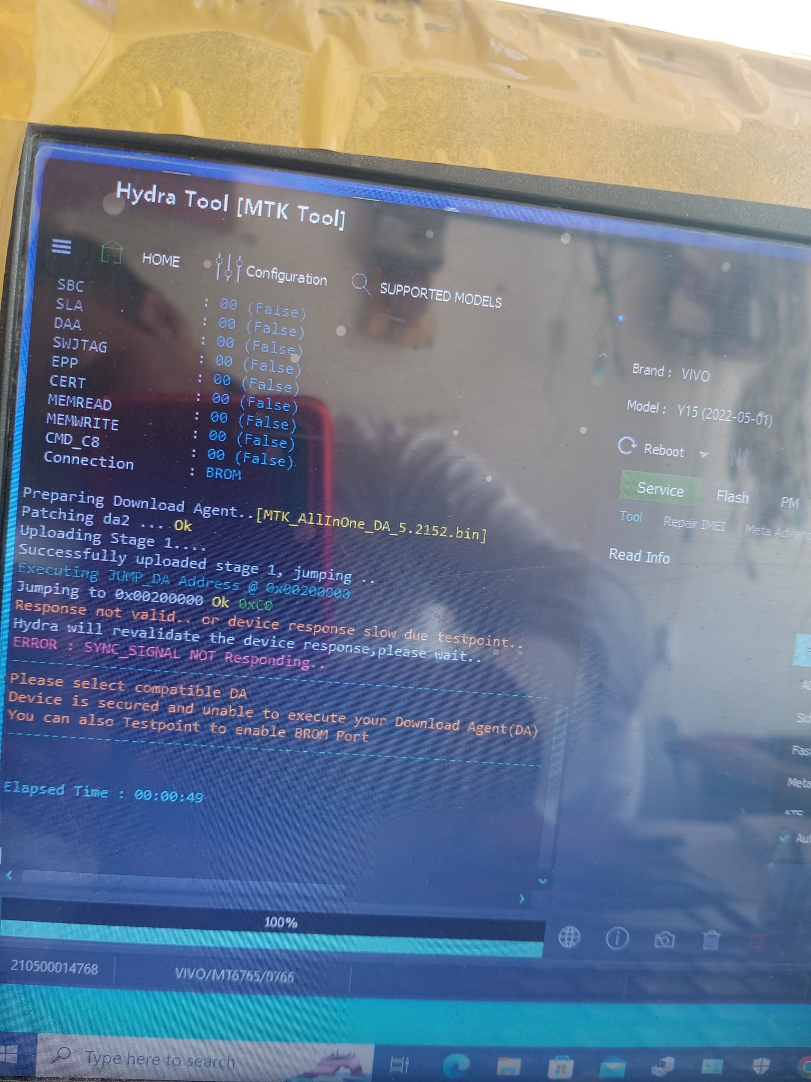Open the hamburger menu in Hydra Tool
Screen dimensions: 811x1082
(x=61, y=247)
